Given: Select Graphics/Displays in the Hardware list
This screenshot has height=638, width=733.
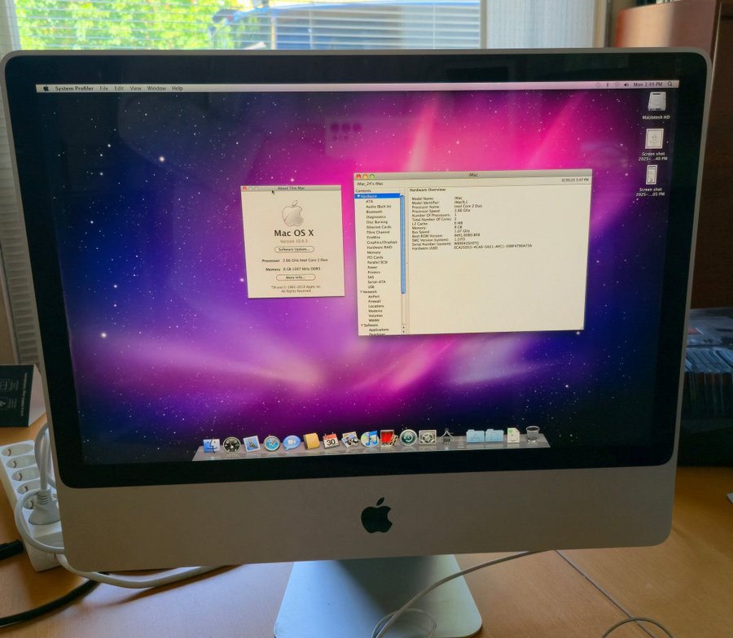Looking at the screenshot, I should 382,242.
